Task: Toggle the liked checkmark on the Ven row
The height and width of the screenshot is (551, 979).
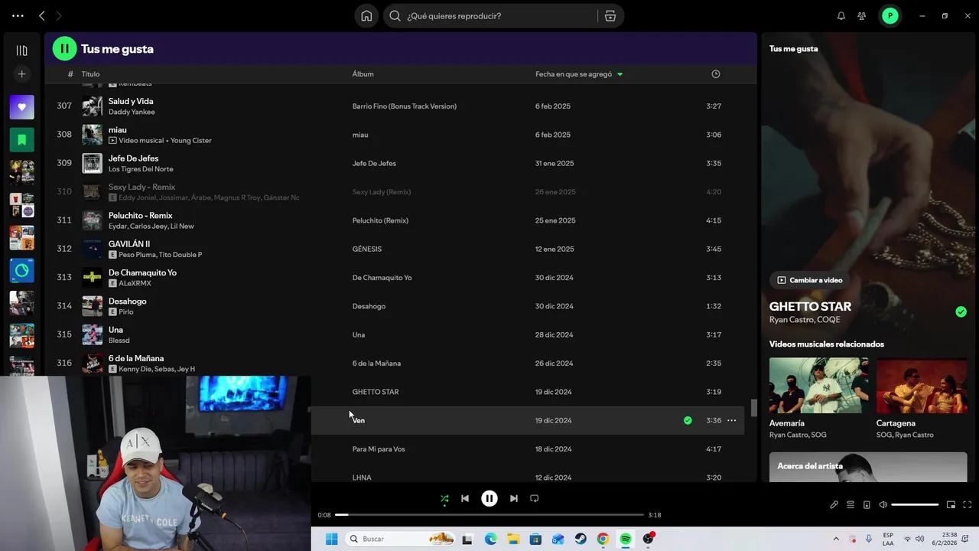Action: pos(688,420)
